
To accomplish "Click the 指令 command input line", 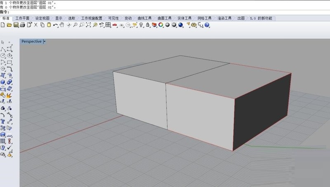I will [x=165, y=12].
